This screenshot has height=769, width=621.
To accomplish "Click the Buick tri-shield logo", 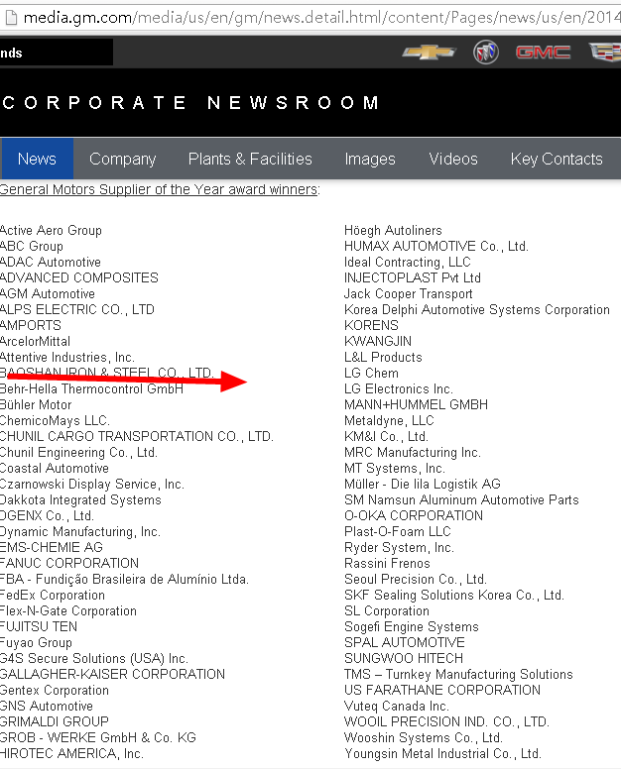I will (486, 52).
